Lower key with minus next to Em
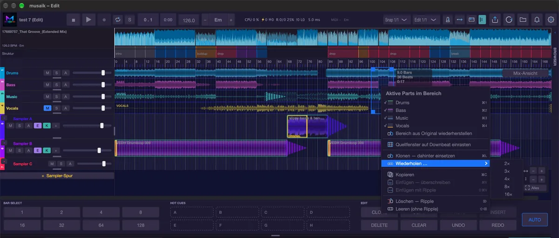 pos(205,20)
